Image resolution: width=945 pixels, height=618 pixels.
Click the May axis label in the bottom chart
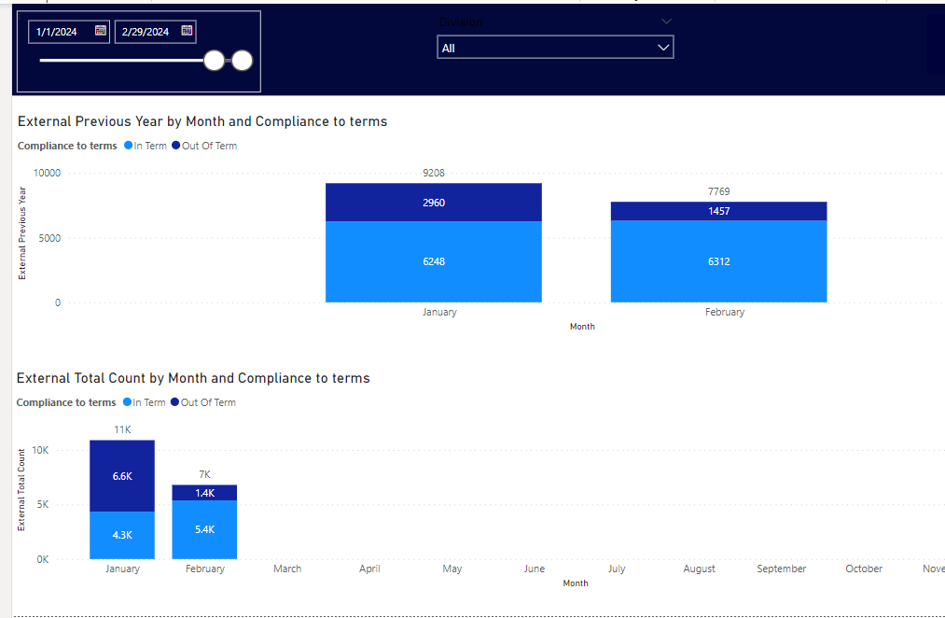[452, 569]
